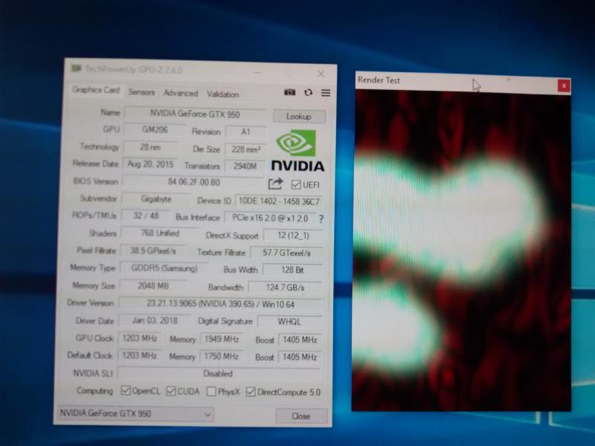595x446 pixels.
Task: Click the GPU Clock value 1203 MHz
Action: click(x=140, y=338)
